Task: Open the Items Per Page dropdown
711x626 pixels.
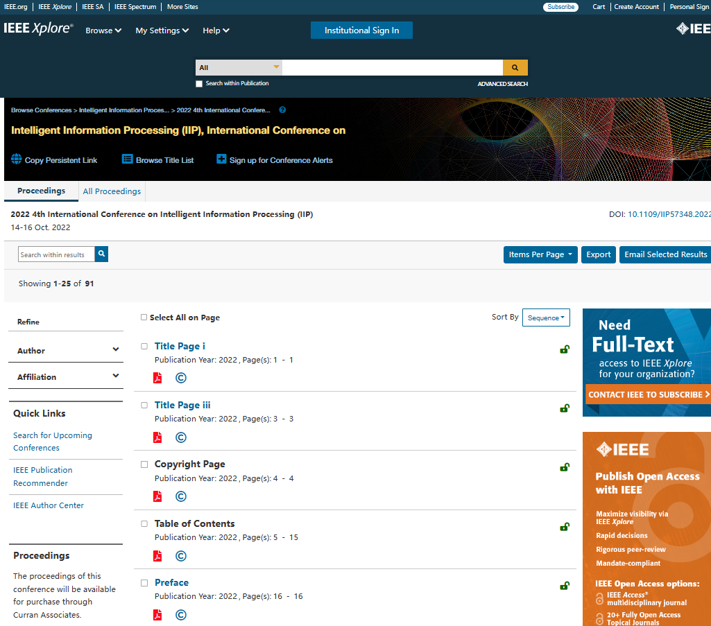Action: point(540,254)
